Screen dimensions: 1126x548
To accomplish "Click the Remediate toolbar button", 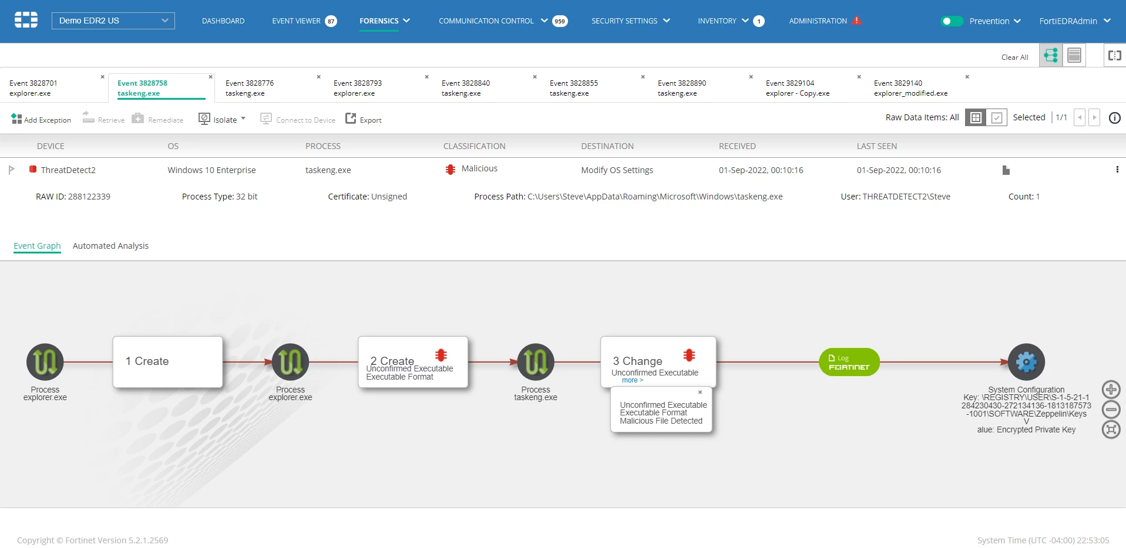I will coord(157,119).
